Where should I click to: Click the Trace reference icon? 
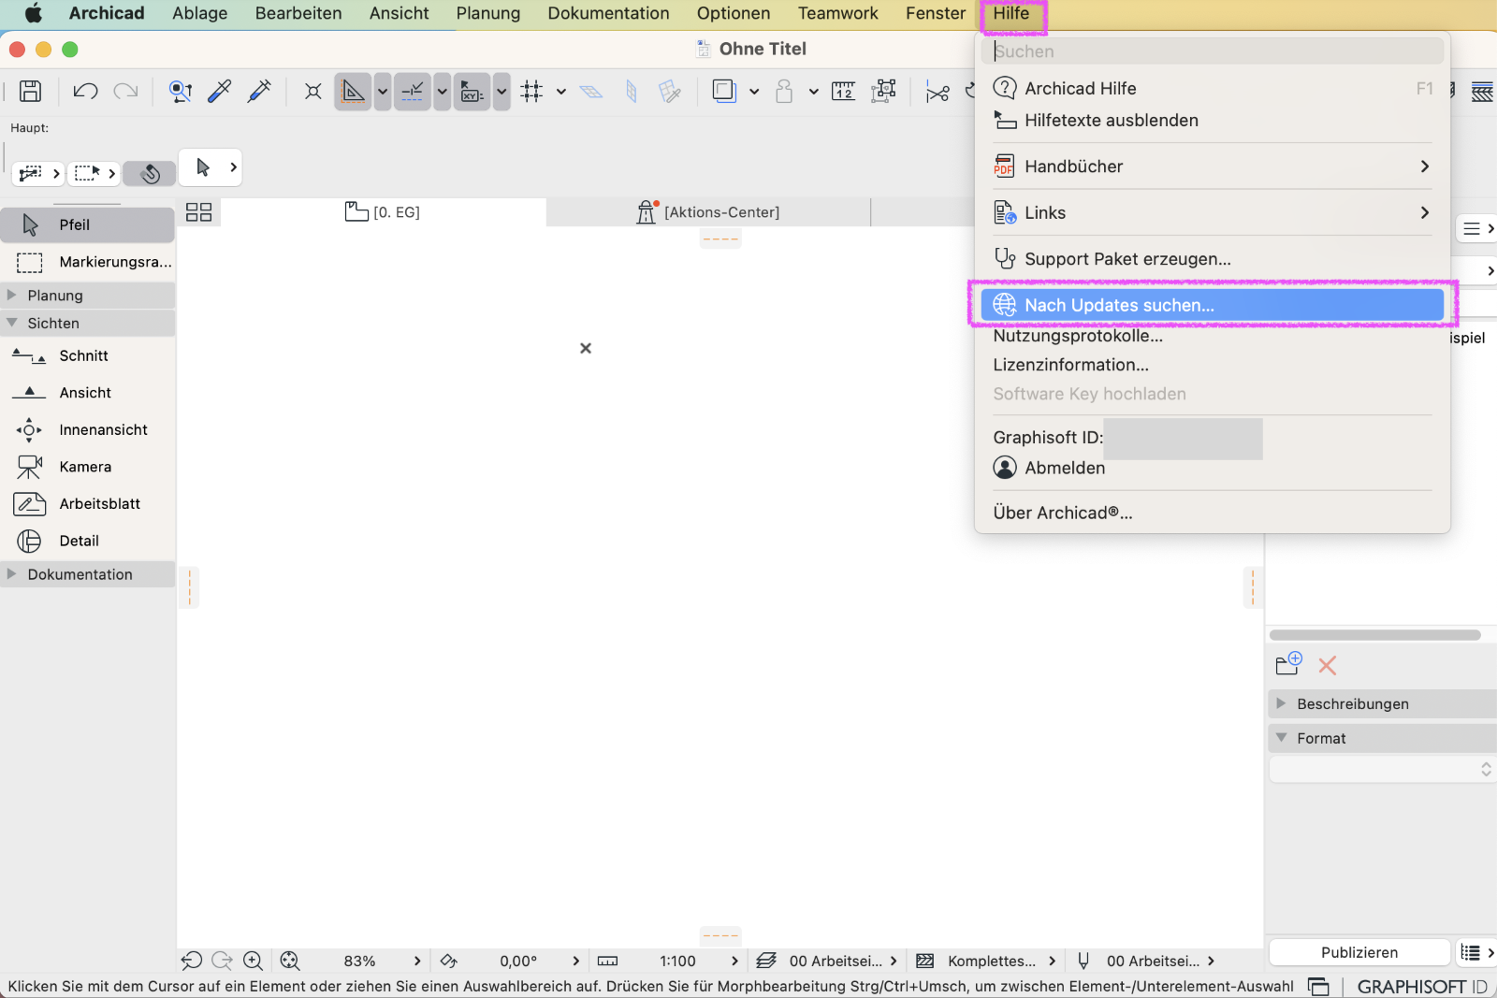[x=724, y=91]
